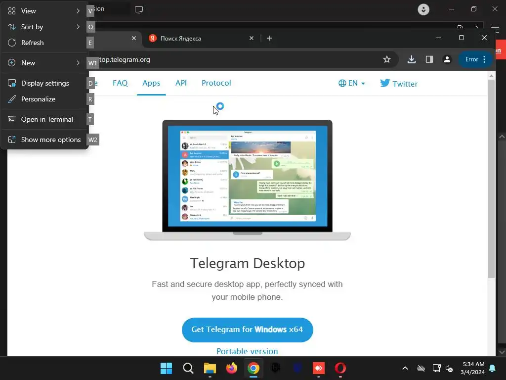Viewport: 506px width, 380px height.
Task: Click Chrome icon in taskbar
Action: tap(253, 368)
